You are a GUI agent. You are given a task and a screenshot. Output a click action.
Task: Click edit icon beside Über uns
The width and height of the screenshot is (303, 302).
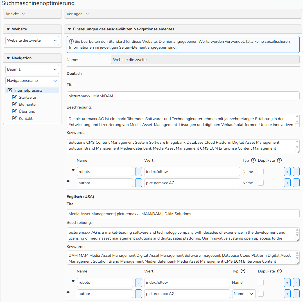[14, 111]
